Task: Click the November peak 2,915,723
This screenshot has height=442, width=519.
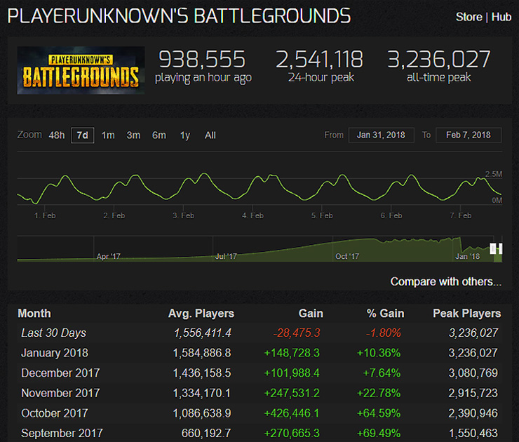Action: click(473, 393)
